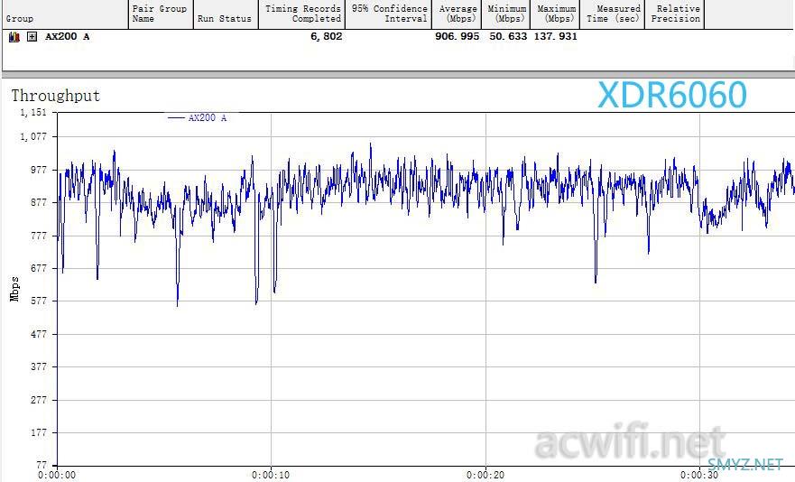
Task: Click the Maximum (Mbps) column header
Action: pyautogui.click(x=555, y=14)
